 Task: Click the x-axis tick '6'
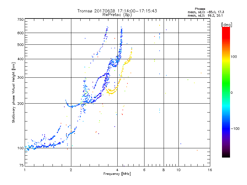point(144,170)
